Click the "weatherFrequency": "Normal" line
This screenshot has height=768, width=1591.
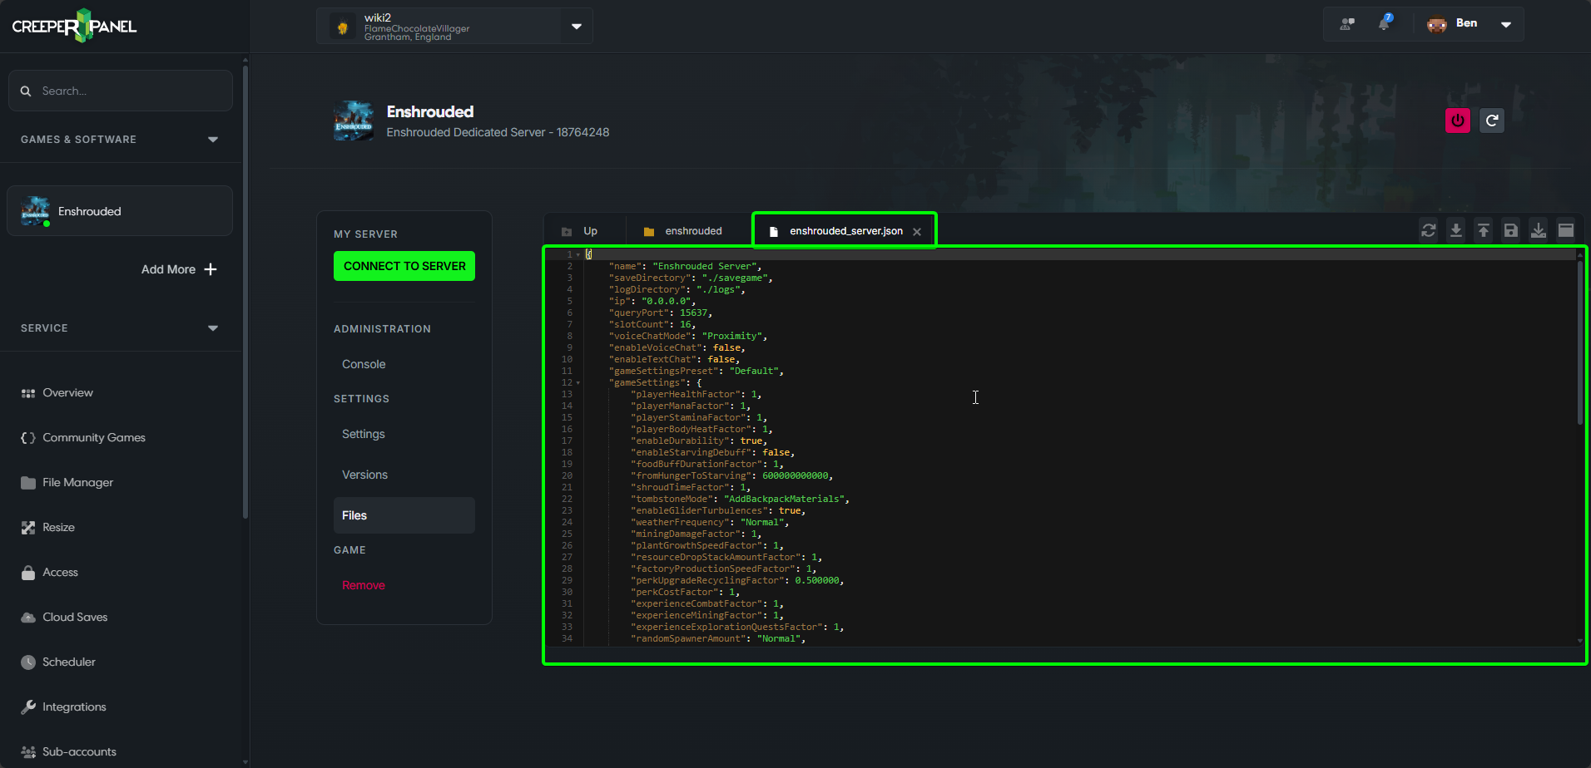point(710,523)
